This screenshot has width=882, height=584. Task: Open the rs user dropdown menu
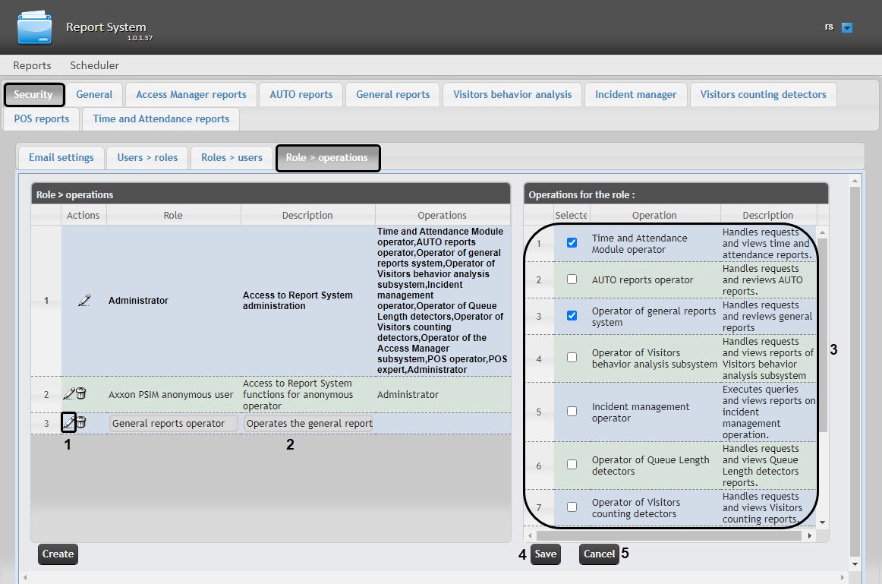(847, 28)
